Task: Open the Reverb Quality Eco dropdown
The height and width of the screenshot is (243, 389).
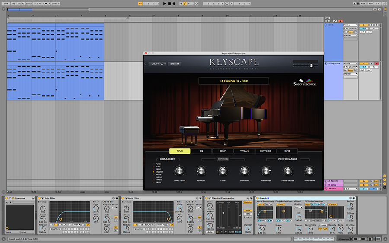Action: pyautogui.click(x=298, y=207)
